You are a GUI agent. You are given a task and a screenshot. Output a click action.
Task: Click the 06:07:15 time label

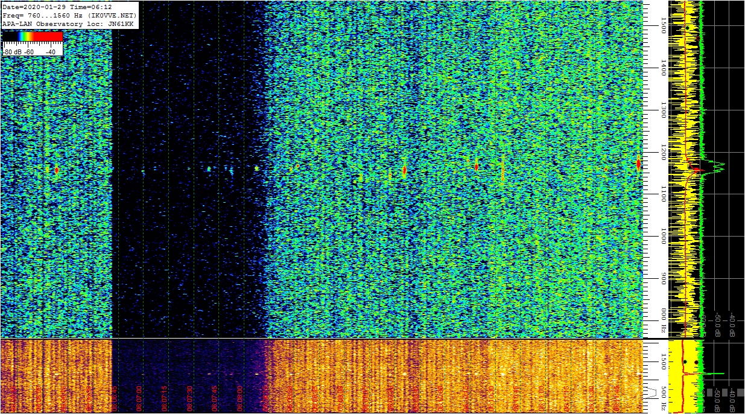[x=165, y=399]
